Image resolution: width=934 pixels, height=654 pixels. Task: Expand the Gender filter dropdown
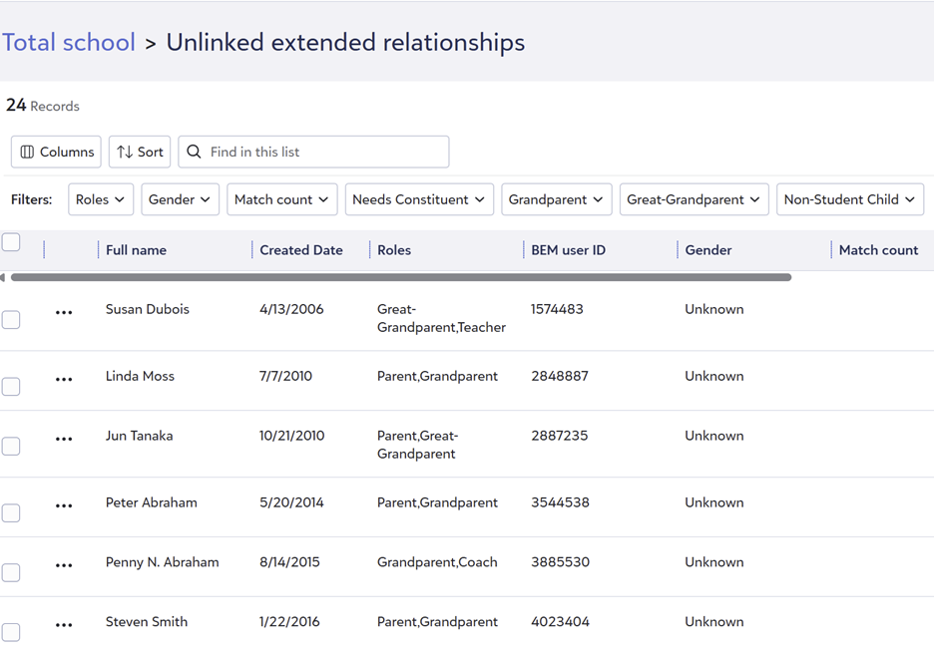click(x=180, y=199)
